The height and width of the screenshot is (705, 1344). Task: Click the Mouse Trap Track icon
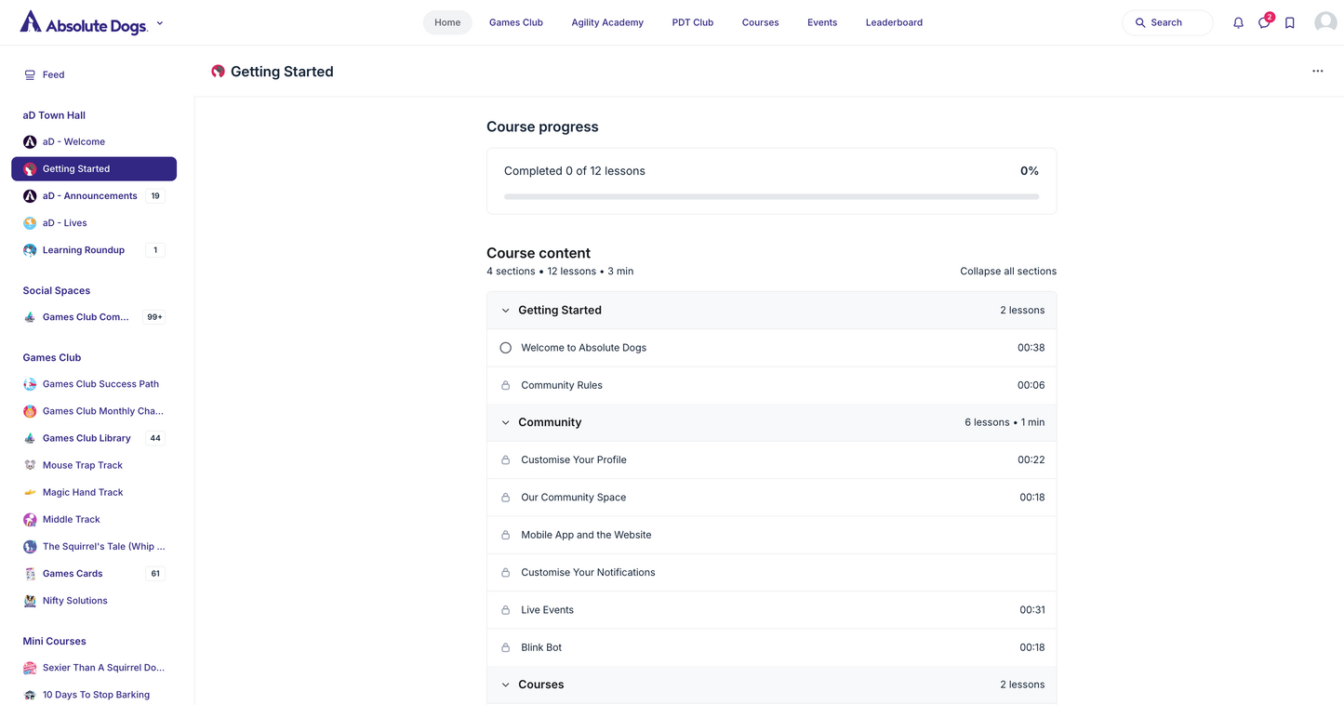point(30,465)
